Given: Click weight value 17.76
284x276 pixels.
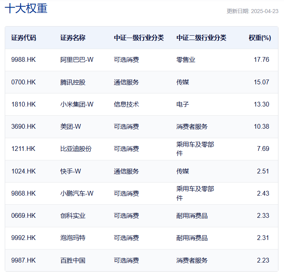Looking at the screenshot, I should click(x=261, y=59).
